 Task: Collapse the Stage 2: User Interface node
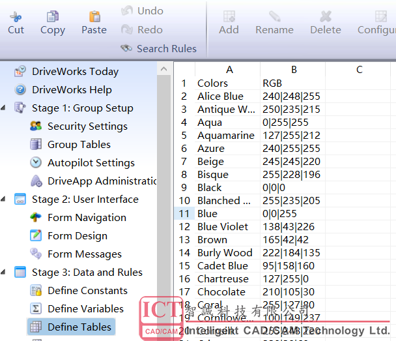pyautogui.click(x=3, y=200)
